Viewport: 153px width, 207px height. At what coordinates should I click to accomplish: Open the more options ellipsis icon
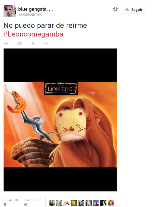pyautogui.click(x=46, y=43)
